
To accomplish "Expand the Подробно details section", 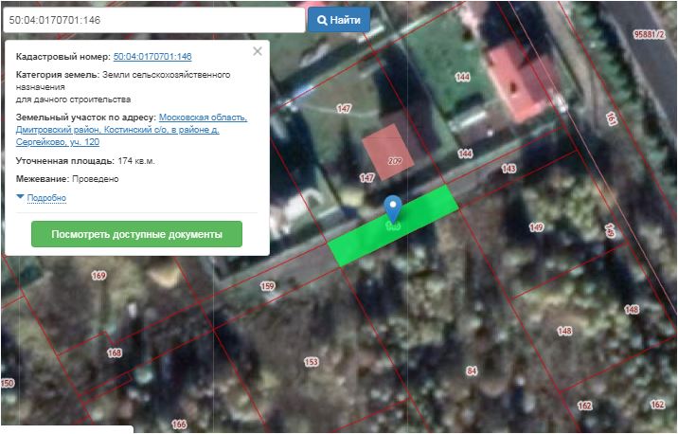I will tap(47, 198).
